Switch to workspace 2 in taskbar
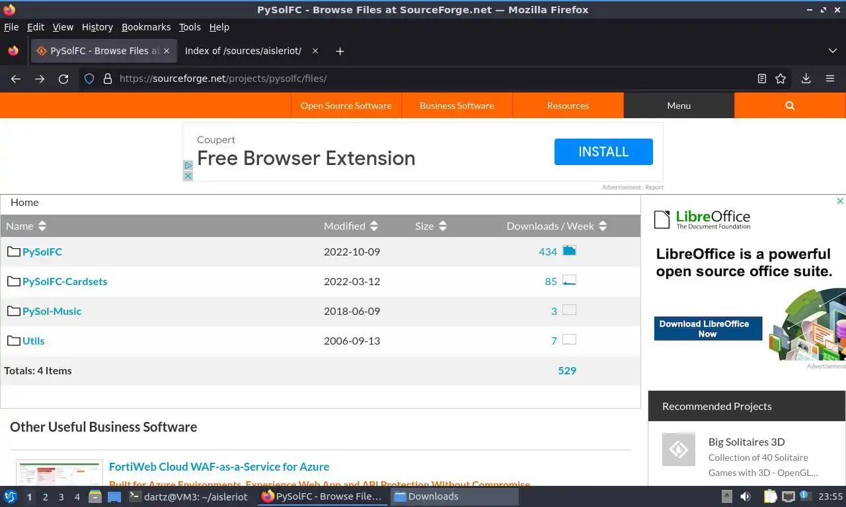Viewport: 846px width, 507px height. 46,496
